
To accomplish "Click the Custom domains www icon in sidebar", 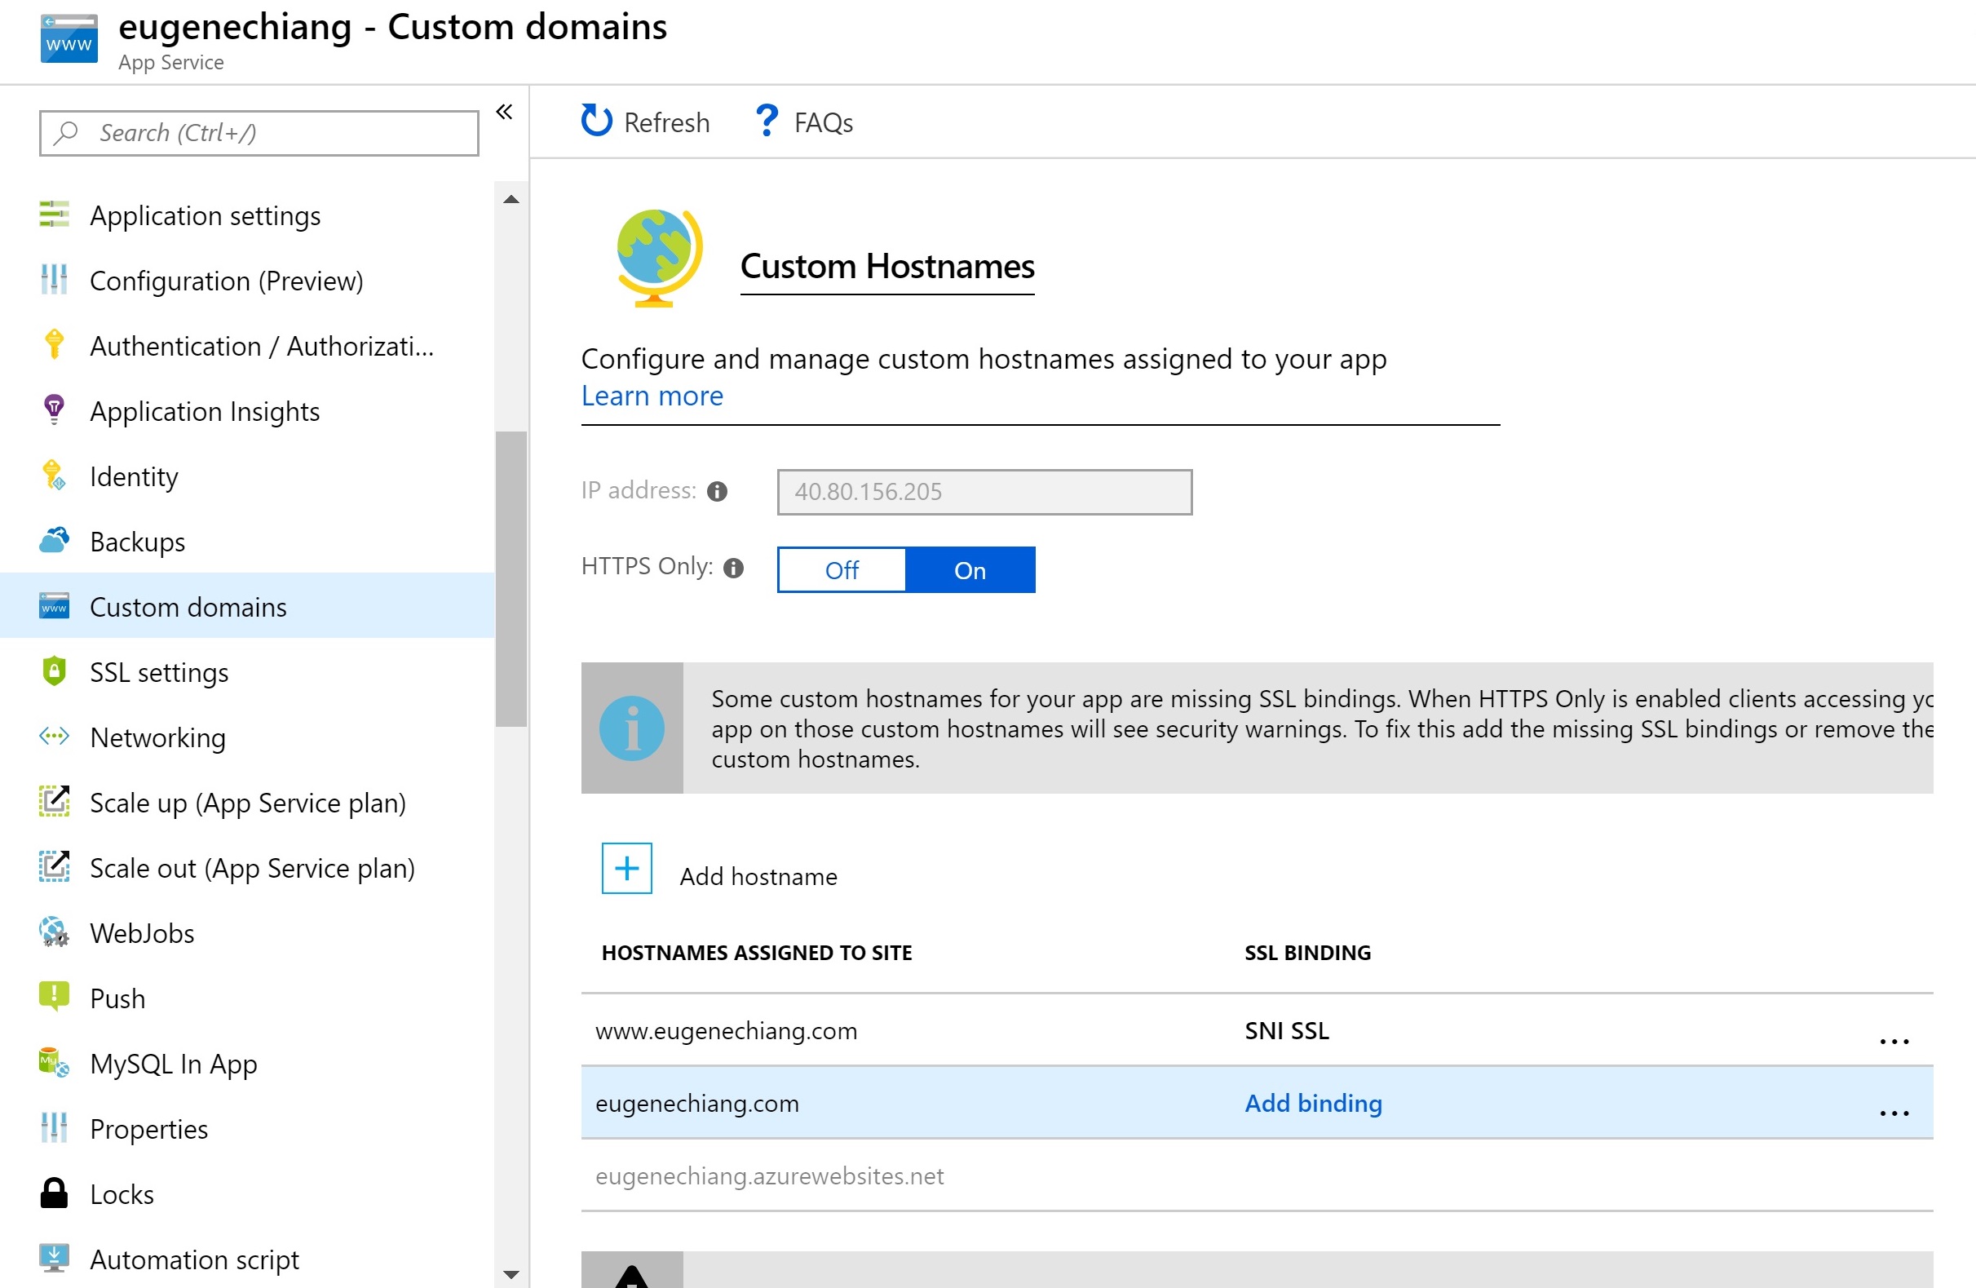I will pos(54,606).
